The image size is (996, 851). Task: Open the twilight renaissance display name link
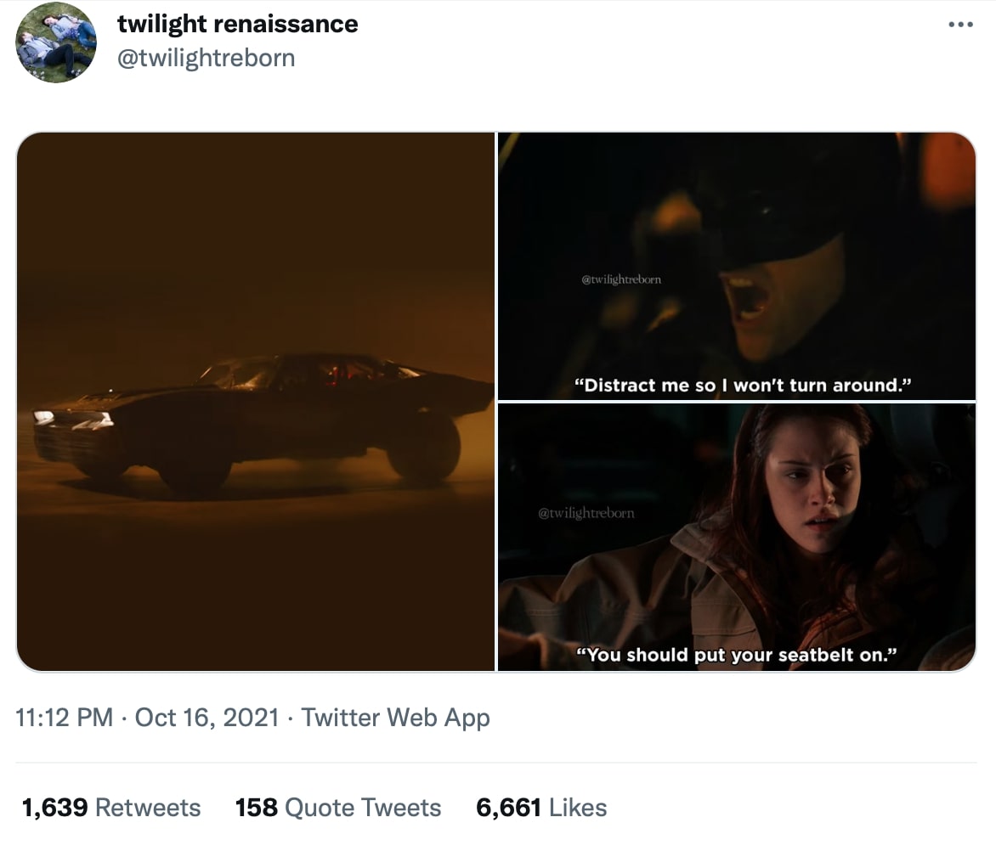tap(237, 24)
